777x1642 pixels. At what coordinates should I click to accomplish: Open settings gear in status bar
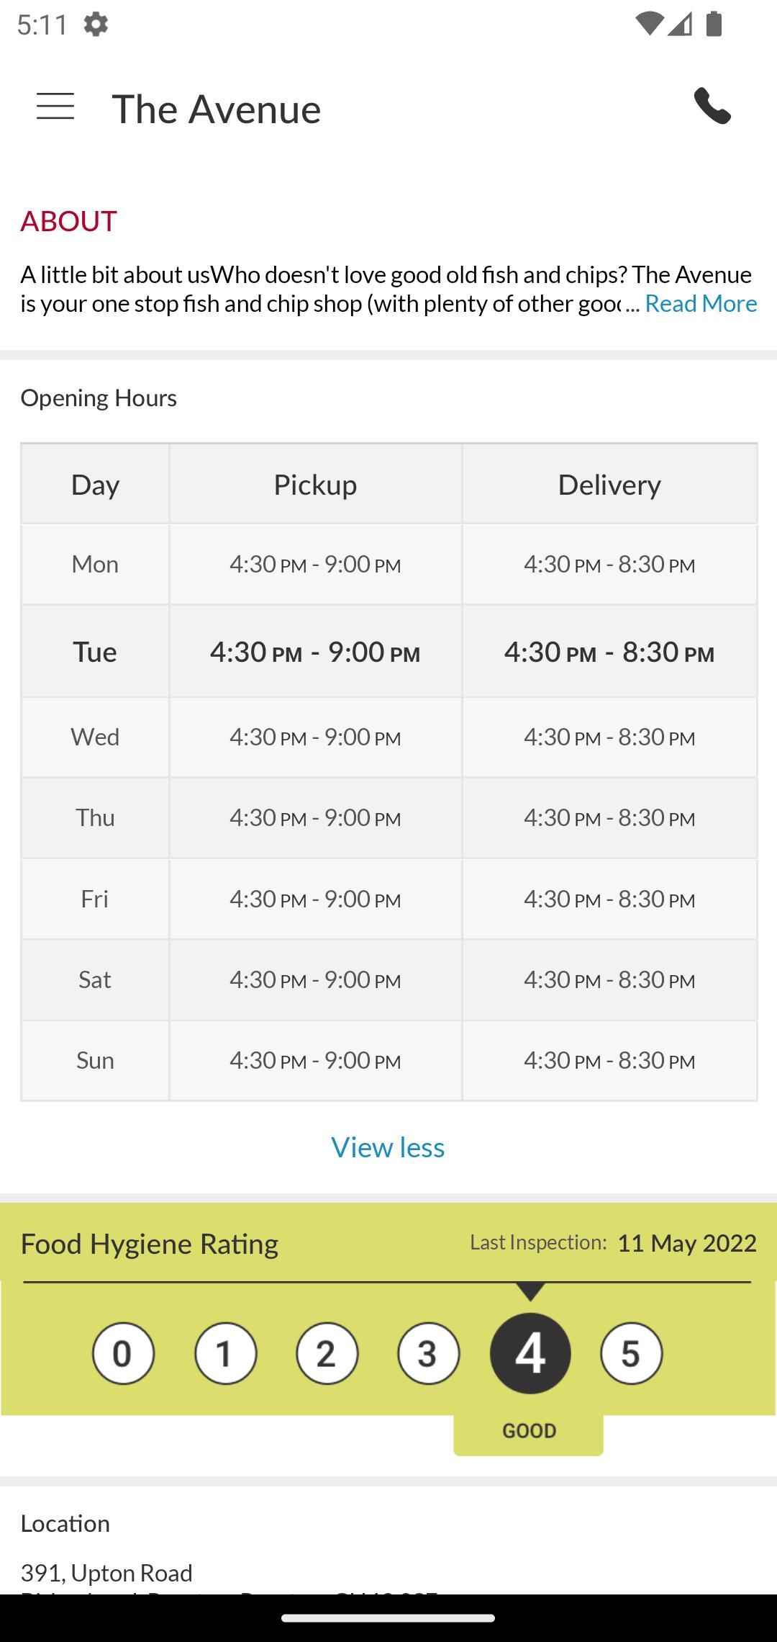click(96, 24)
